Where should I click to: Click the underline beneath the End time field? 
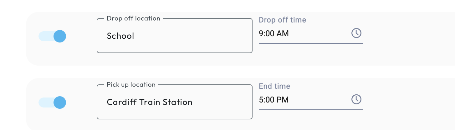tap(311, 110)
